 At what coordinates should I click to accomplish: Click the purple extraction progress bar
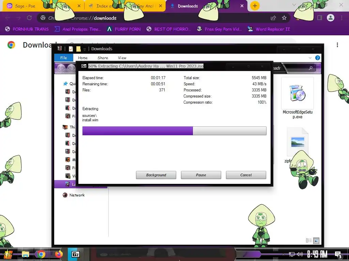[x=174, y=131]
